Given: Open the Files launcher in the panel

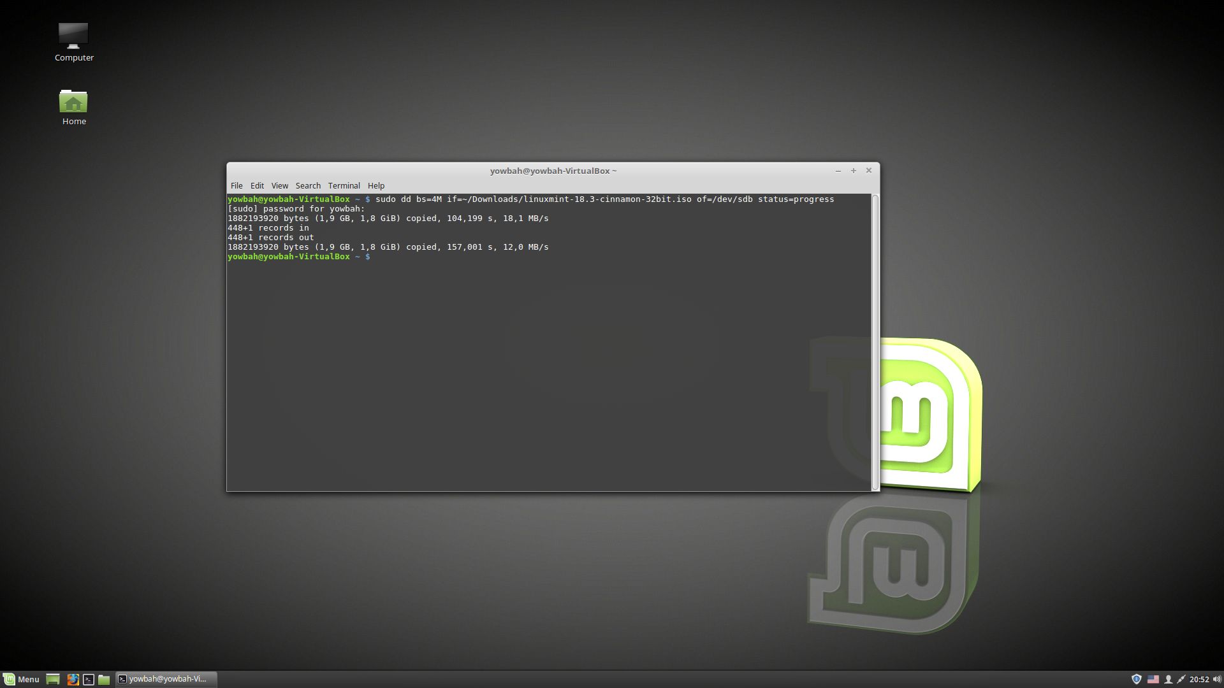Looking at the screenshot, I should [104, 679].
